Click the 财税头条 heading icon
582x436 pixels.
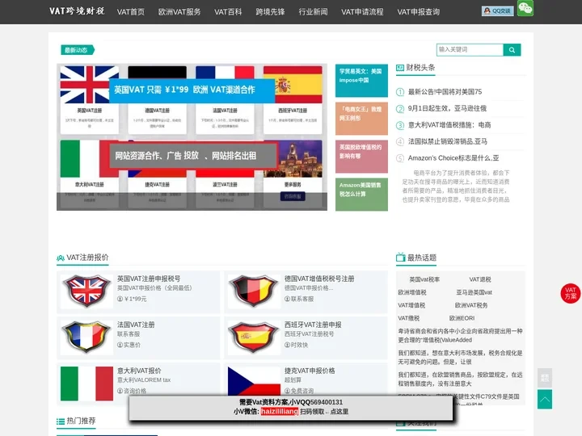point(400,68)
